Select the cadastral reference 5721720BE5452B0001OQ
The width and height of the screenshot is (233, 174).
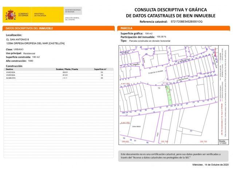(186, 22)
